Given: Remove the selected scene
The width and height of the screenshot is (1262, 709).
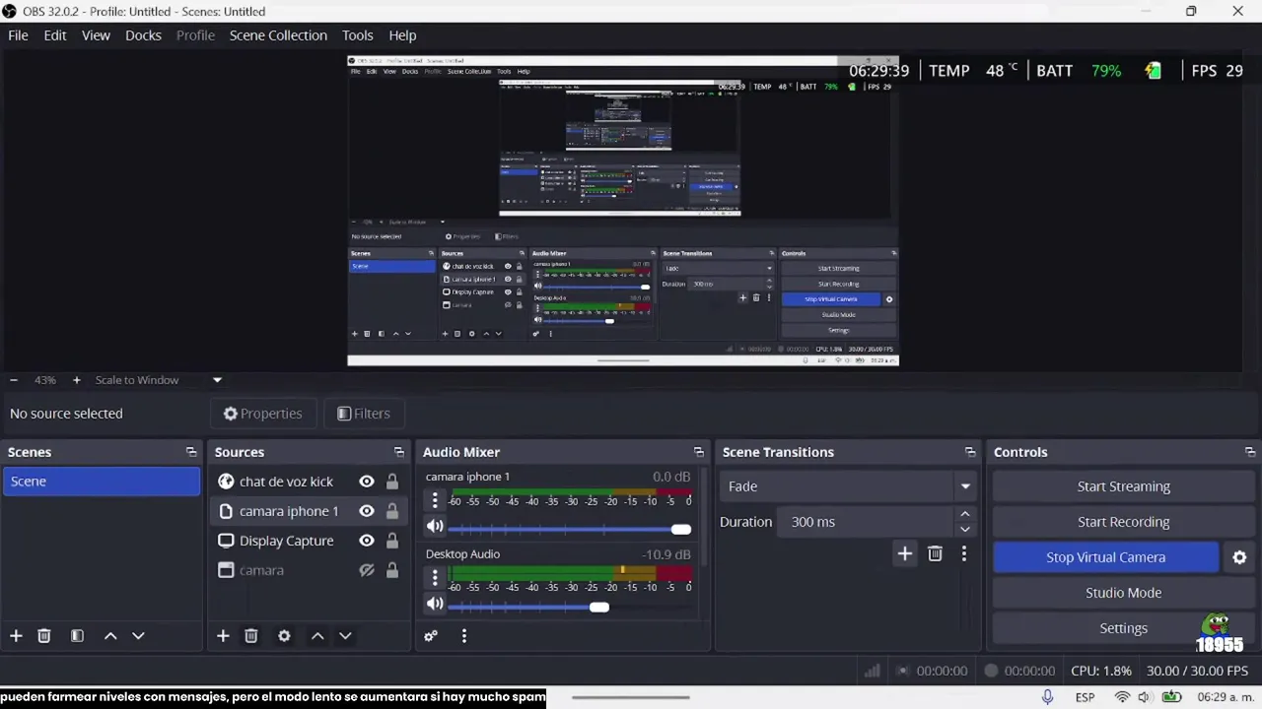Looking at the screenshot, I should pyautogui.click(x=44, y=636).
